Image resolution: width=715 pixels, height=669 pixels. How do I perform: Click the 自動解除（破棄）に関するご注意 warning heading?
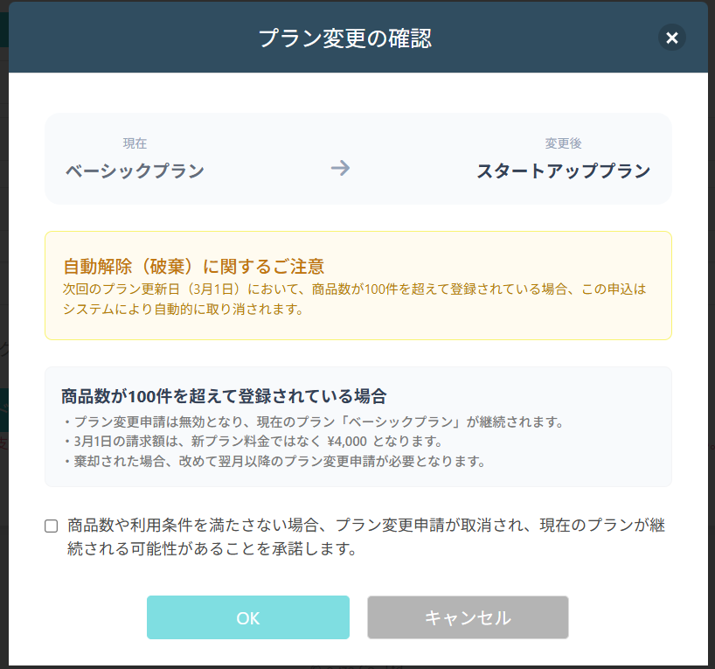[193, 266]
